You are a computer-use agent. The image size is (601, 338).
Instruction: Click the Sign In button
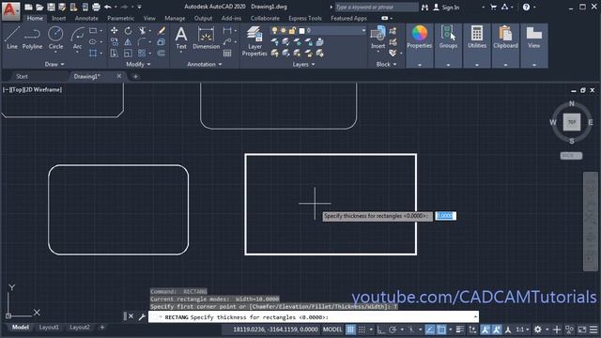[x=447, y=8]
